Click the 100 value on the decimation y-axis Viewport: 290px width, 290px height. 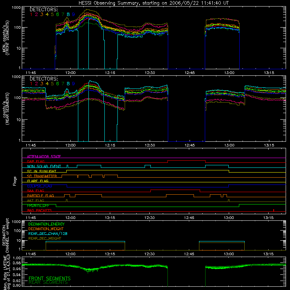pos(17,231)
